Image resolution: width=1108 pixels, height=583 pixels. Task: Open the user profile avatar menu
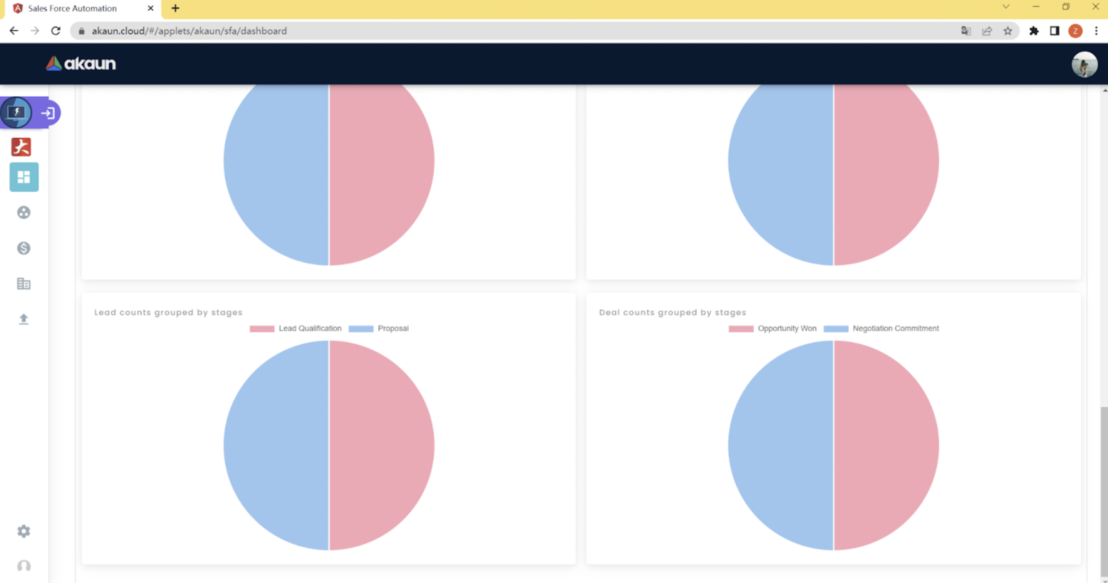point(1084,64)
